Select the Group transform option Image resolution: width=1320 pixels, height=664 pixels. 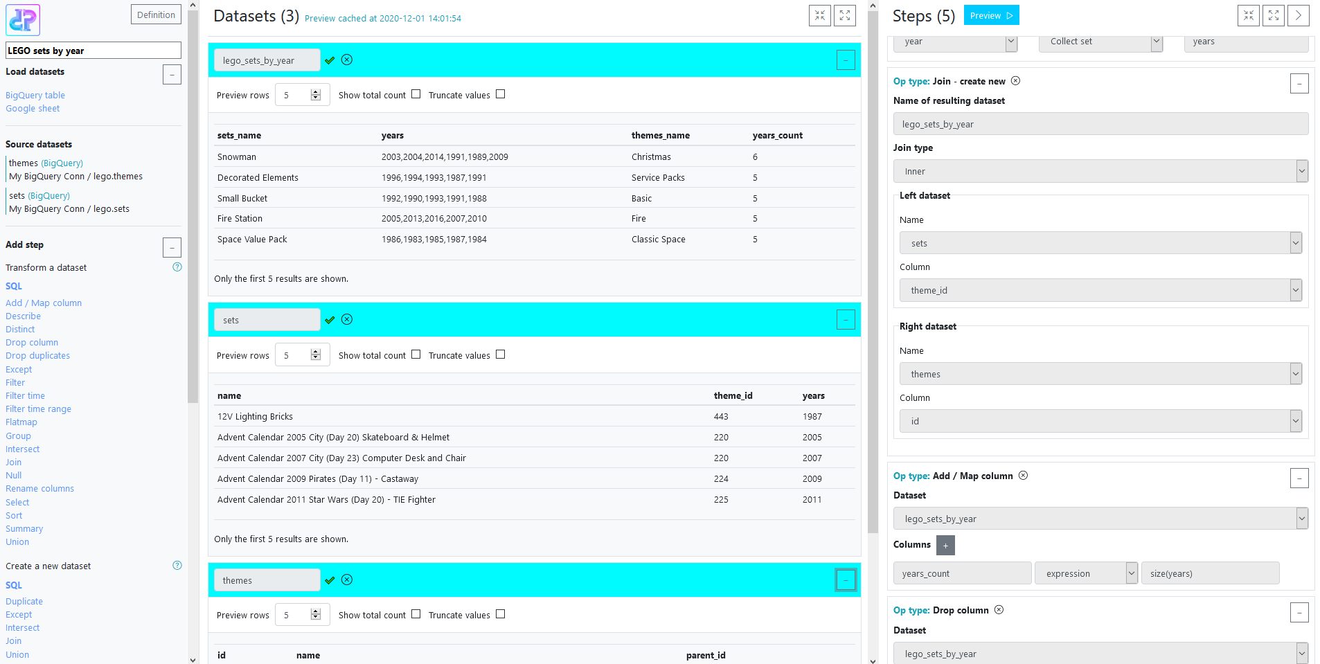(x=18, y=436)
